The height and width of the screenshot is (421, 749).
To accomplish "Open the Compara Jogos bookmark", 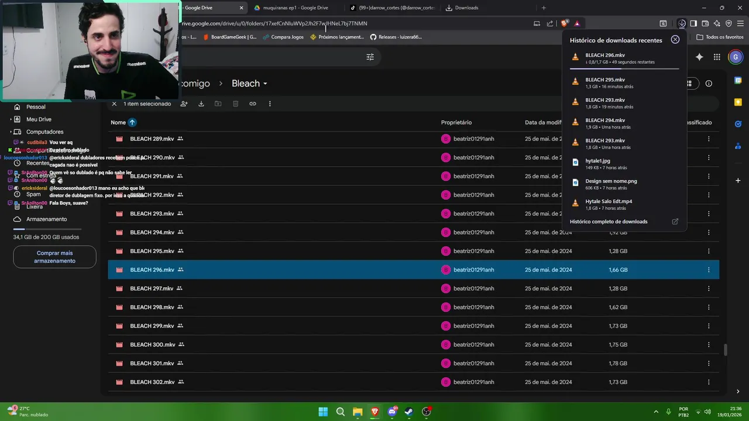I will click(x=283, y=37).
